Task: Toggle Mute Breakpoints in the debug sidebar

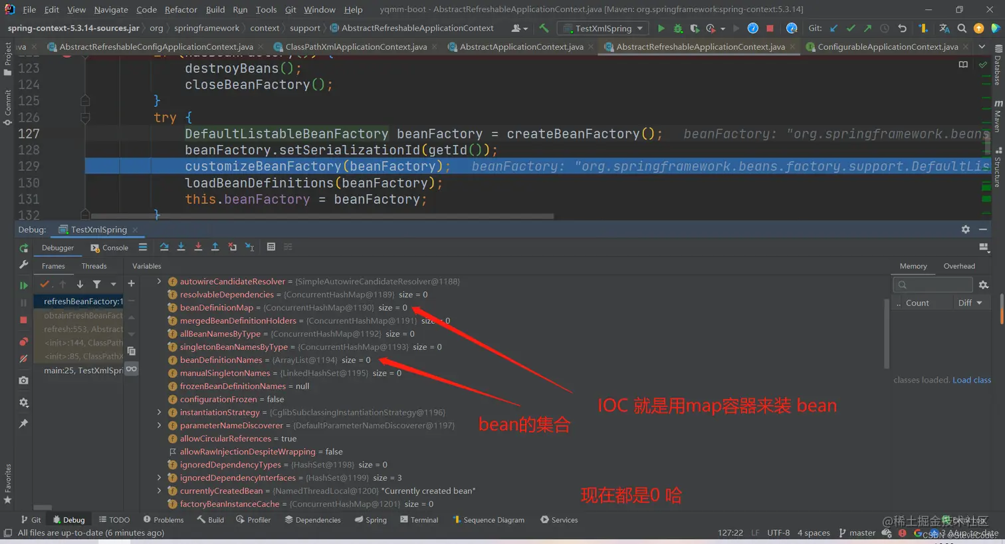Action: (x=23, y=358)
